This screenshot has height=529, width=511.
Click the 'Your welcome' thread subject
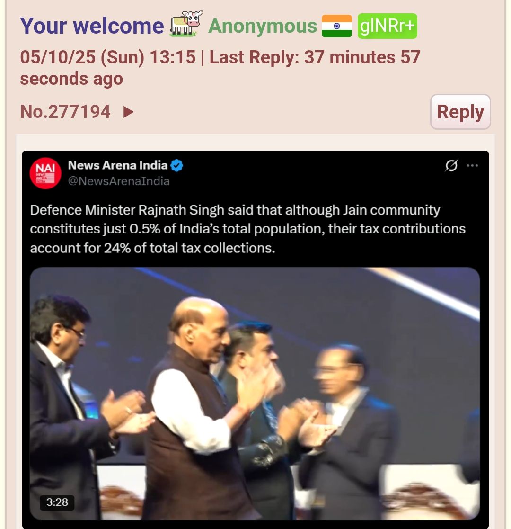point(92,26)
